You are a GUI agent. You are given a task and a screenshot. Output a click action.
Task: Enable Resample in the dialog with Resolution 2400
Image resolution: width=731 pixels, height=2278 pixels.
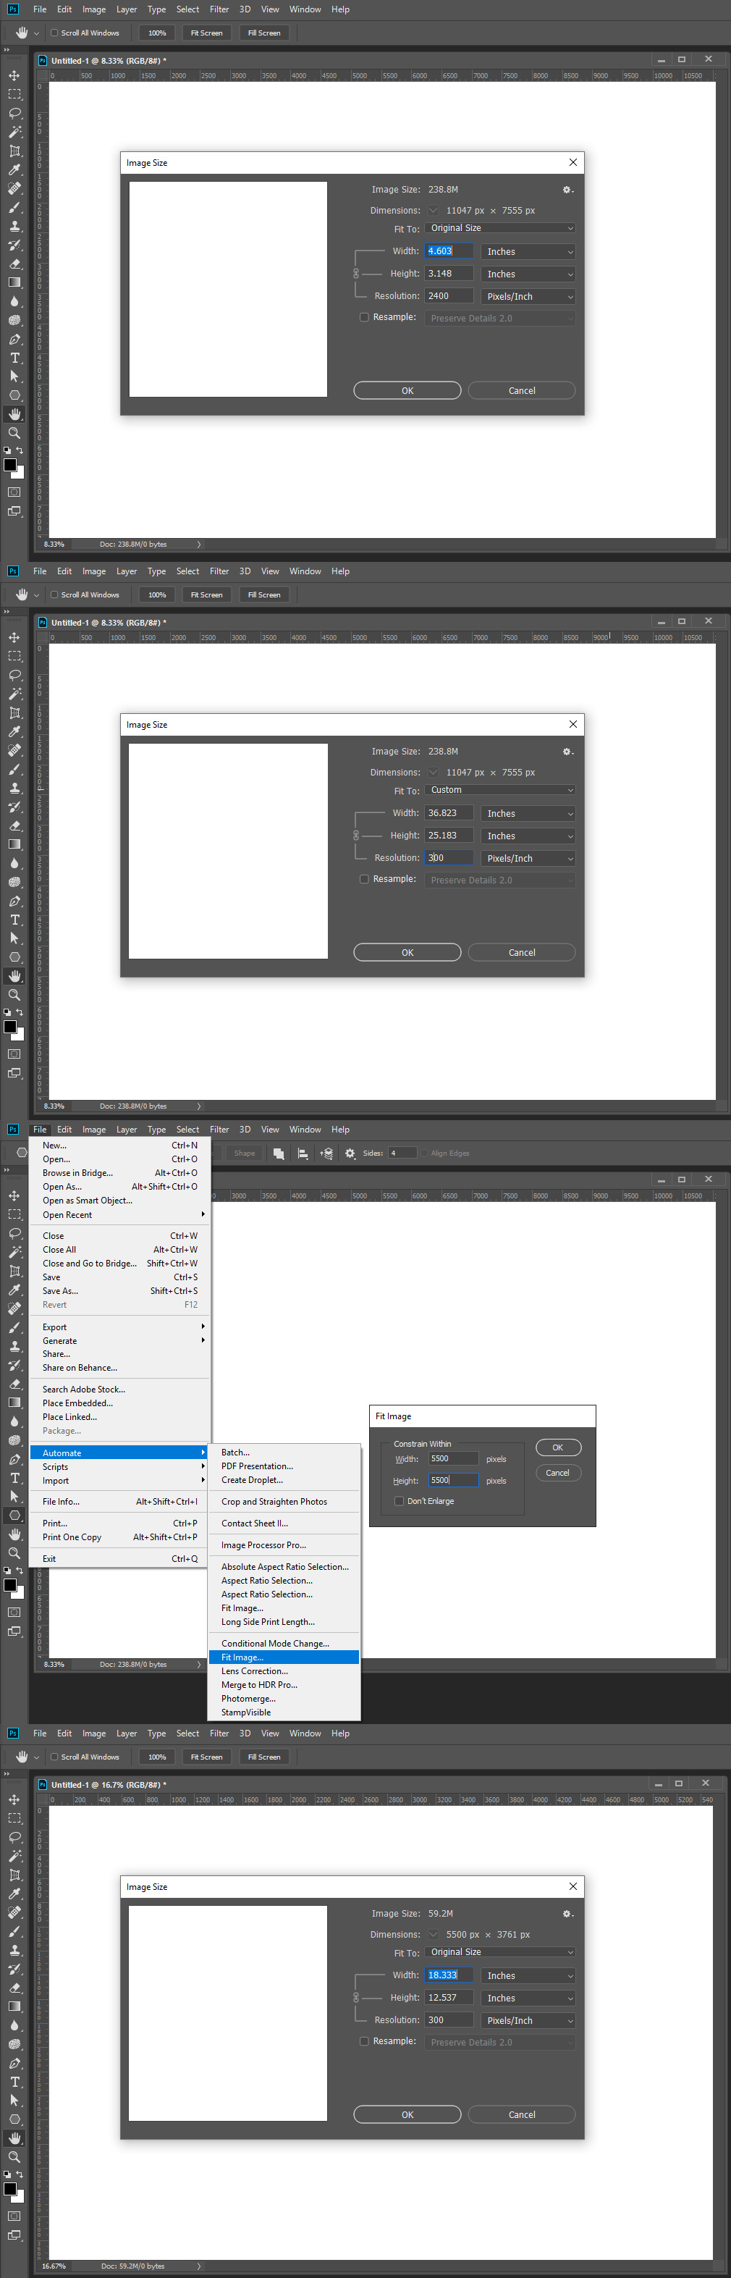pos(364,317)
